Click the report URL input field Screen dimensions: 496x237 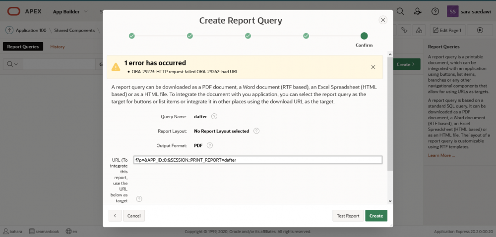coord(257,160)
